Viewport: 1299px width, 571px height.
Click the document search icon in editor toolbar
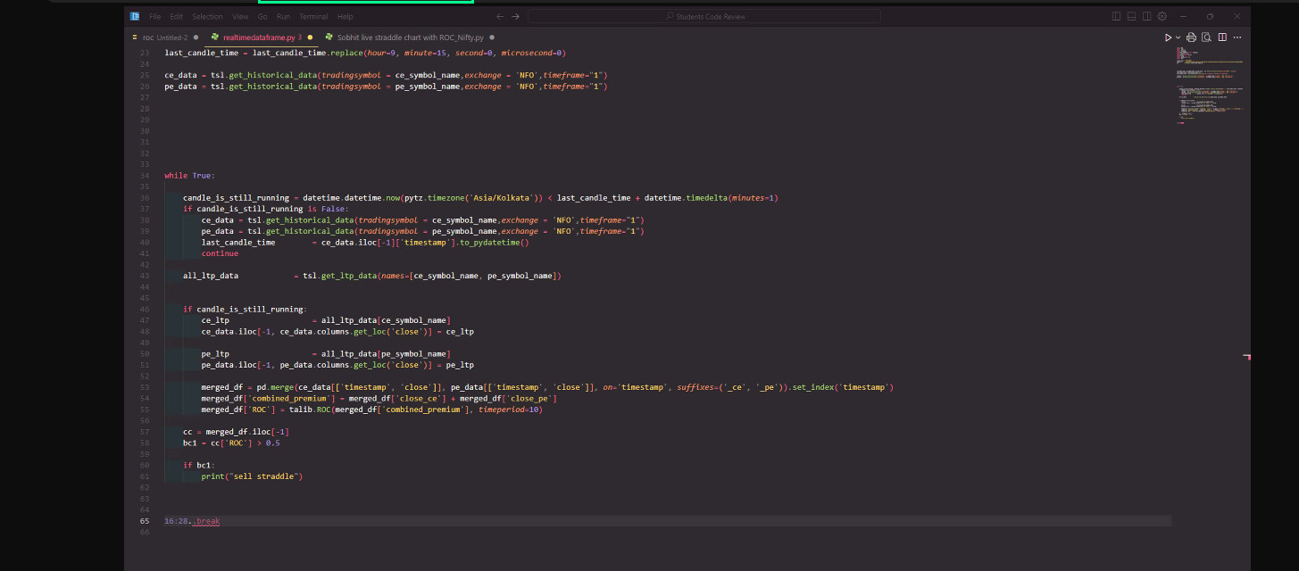[x=1206, y=37]
